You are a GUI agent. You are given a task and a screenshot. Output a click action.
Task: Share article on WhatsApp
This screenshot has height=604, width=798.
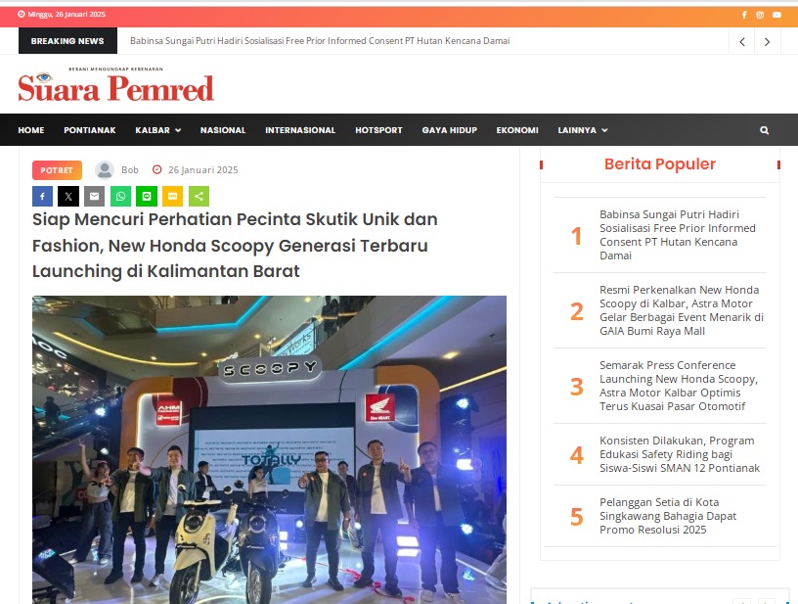pos(120,196)
